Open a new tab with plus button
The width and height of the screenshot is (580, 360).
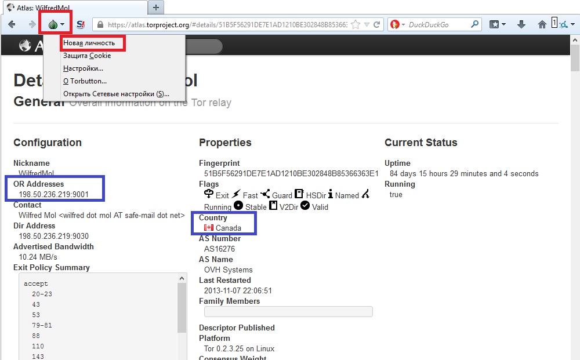[155, 7]
